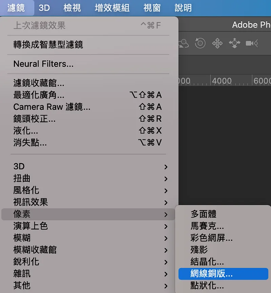Expand the 3D filter submenu

click(89, 167)
